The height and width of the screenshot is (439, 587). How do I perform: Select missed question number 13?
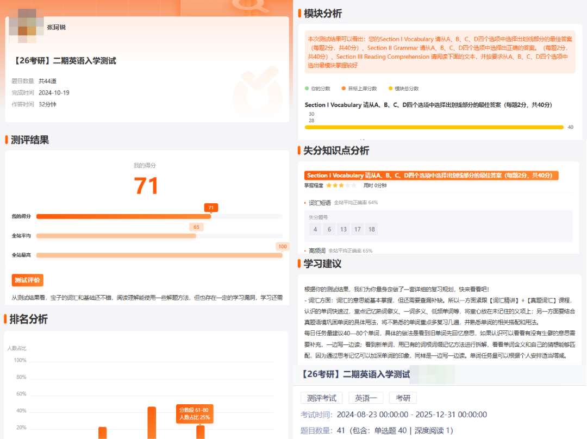tap(344, 229)
